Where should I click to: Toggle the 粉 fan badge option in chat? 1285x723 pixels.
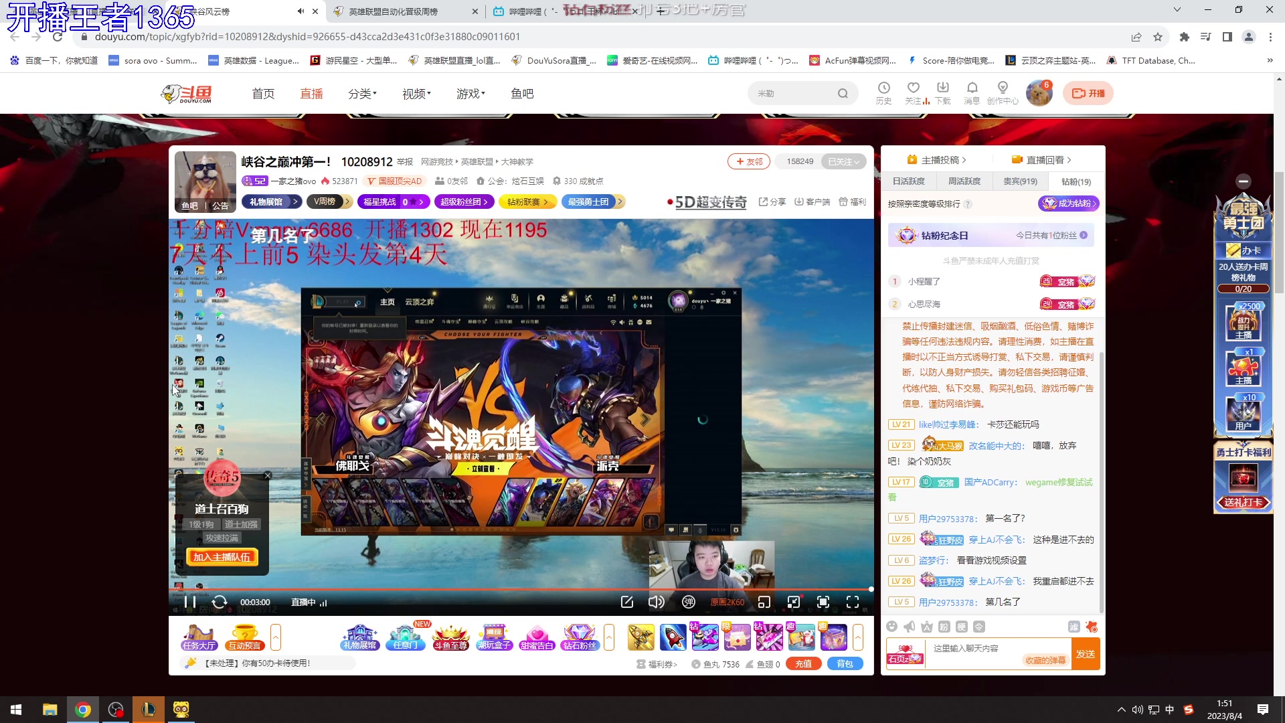(944, 627)
